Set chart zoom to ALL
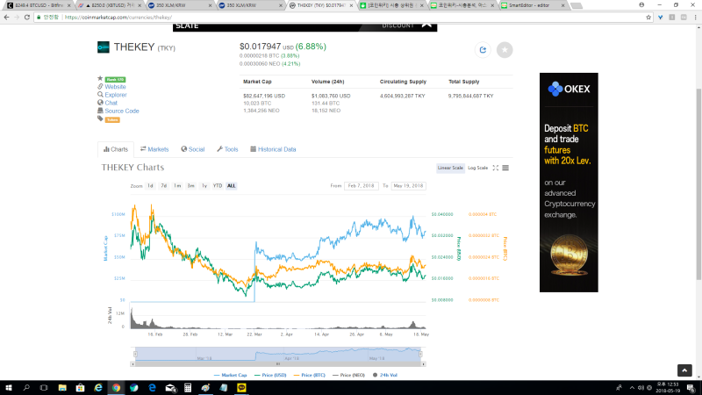The width and height of the screenshot is (702, 395). pos(231,186)
